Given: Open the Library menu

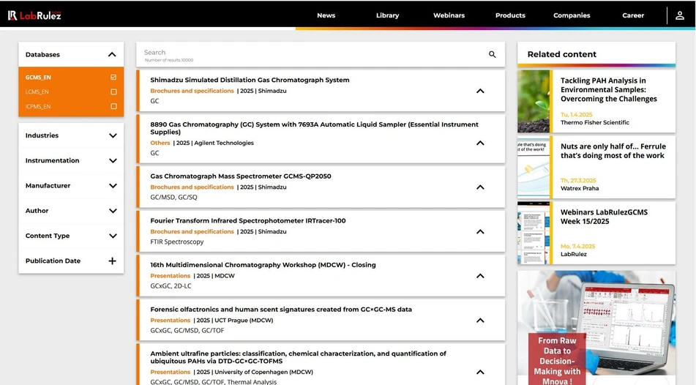Looking at the screenshot, I should [x=387, y=15].
